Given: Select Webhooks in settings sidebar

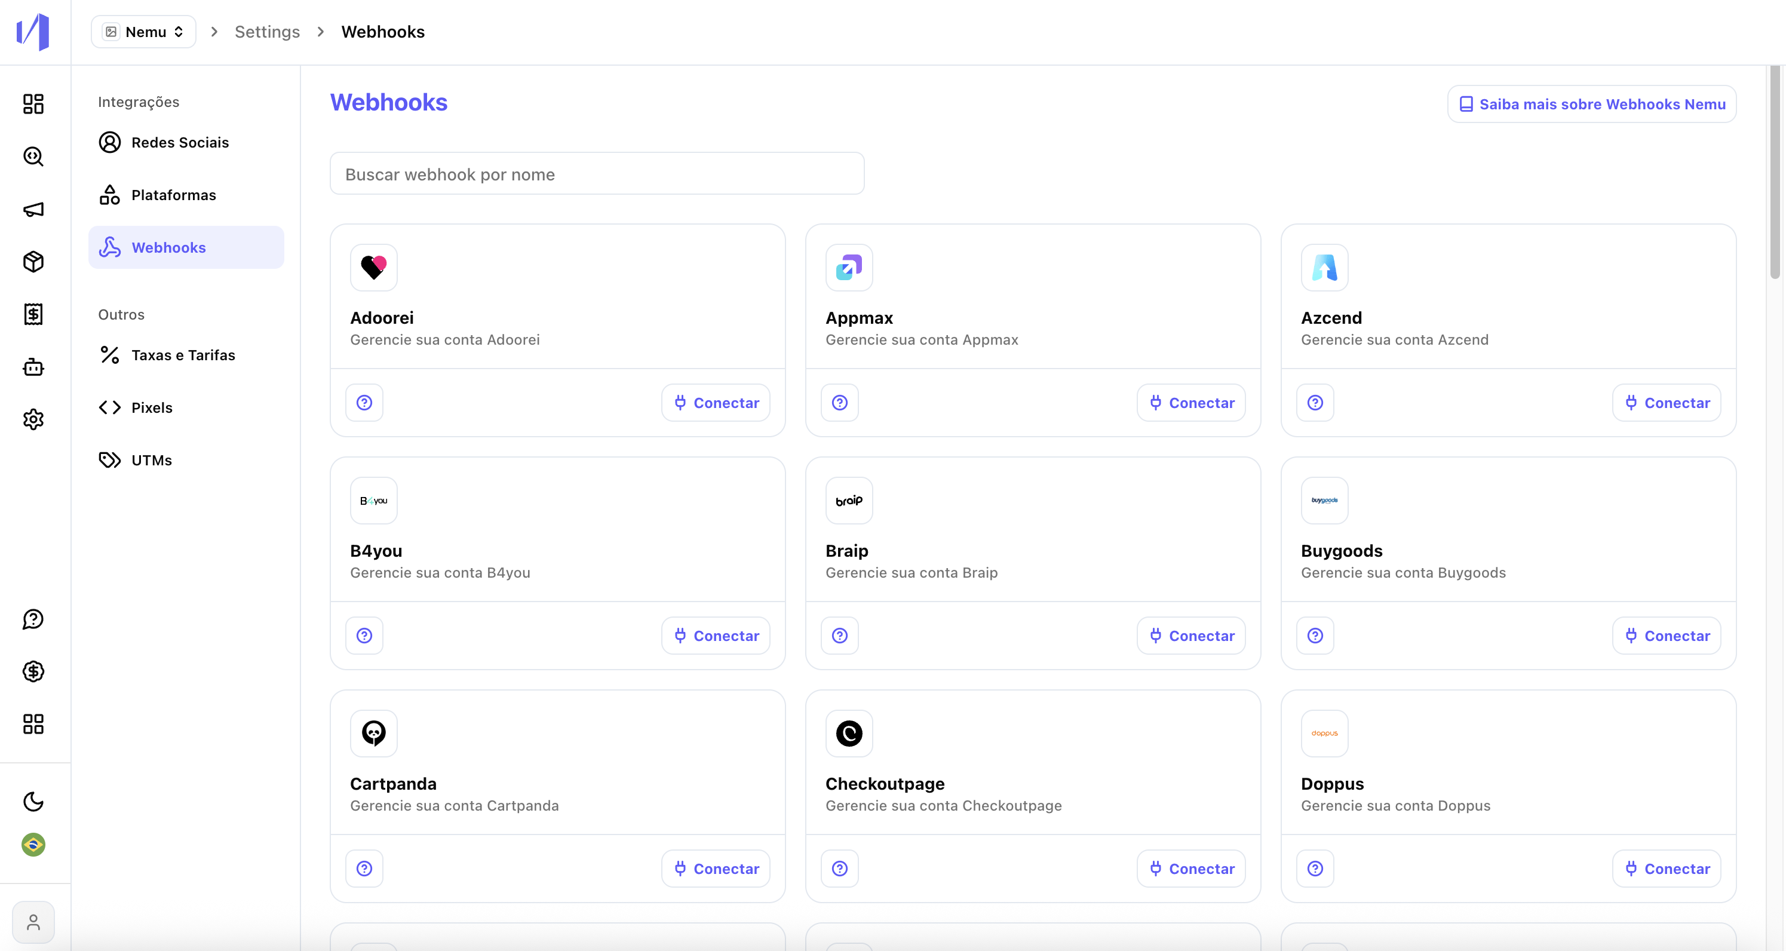Looking at the screenshot, I should pos(186,247).
